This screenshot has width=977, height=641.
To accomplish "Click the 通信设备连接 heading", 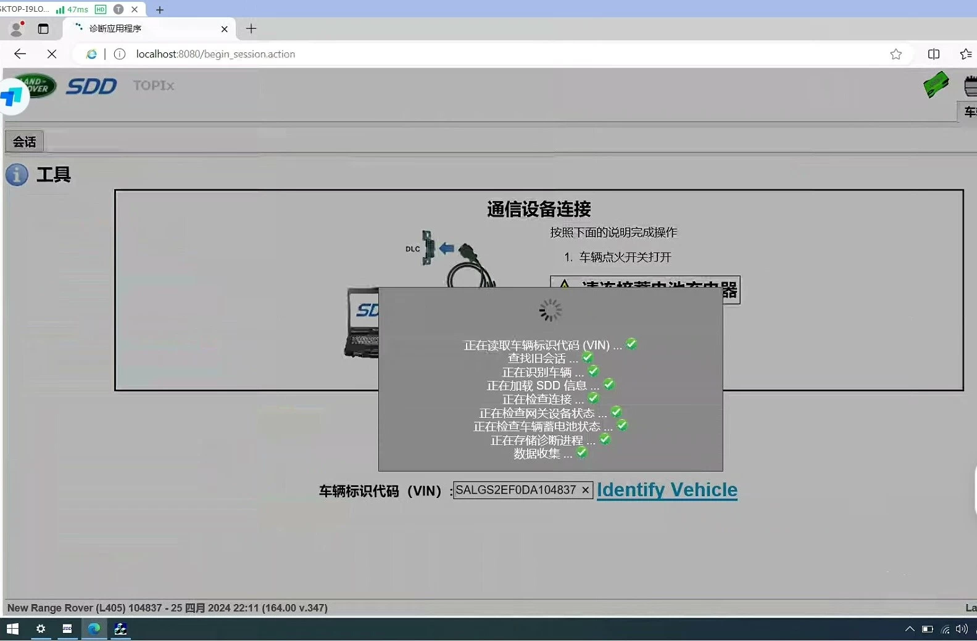I will click(539, 210).
